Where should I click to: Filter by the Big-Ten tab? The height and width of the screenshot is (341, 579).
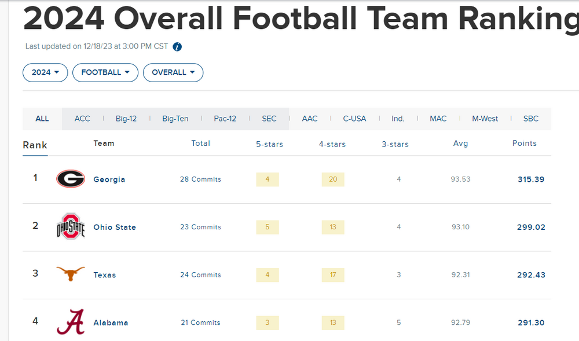click(175, 119)
